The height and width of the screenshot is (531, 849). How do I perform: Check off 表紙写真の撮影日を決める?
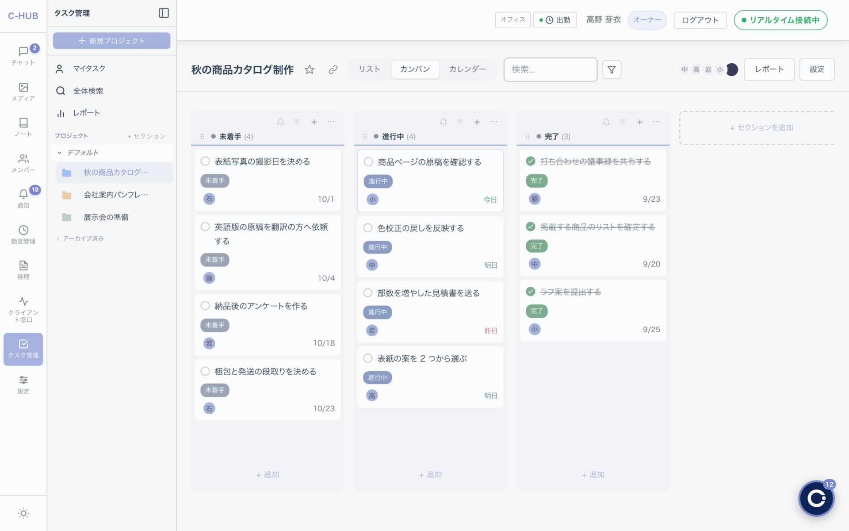pos(205,161)
